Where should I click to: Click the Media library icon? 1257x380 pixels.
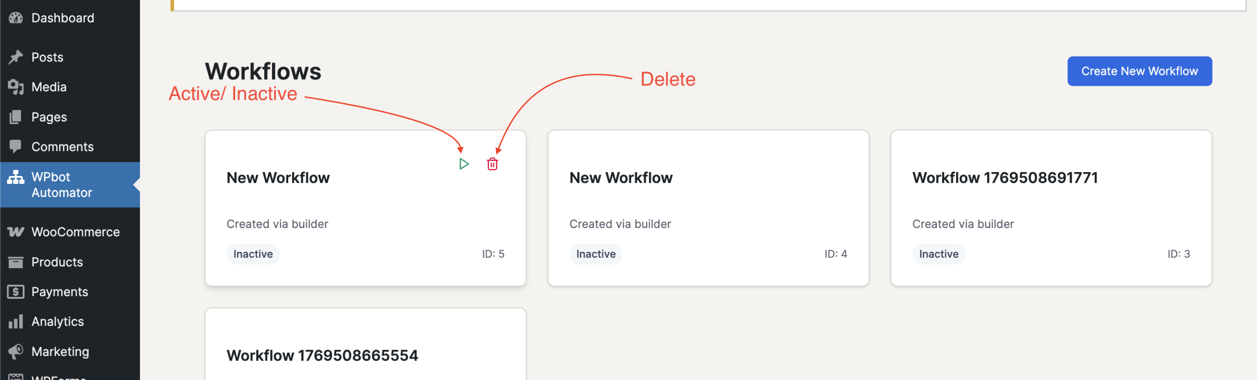click(x=16, y=87)
